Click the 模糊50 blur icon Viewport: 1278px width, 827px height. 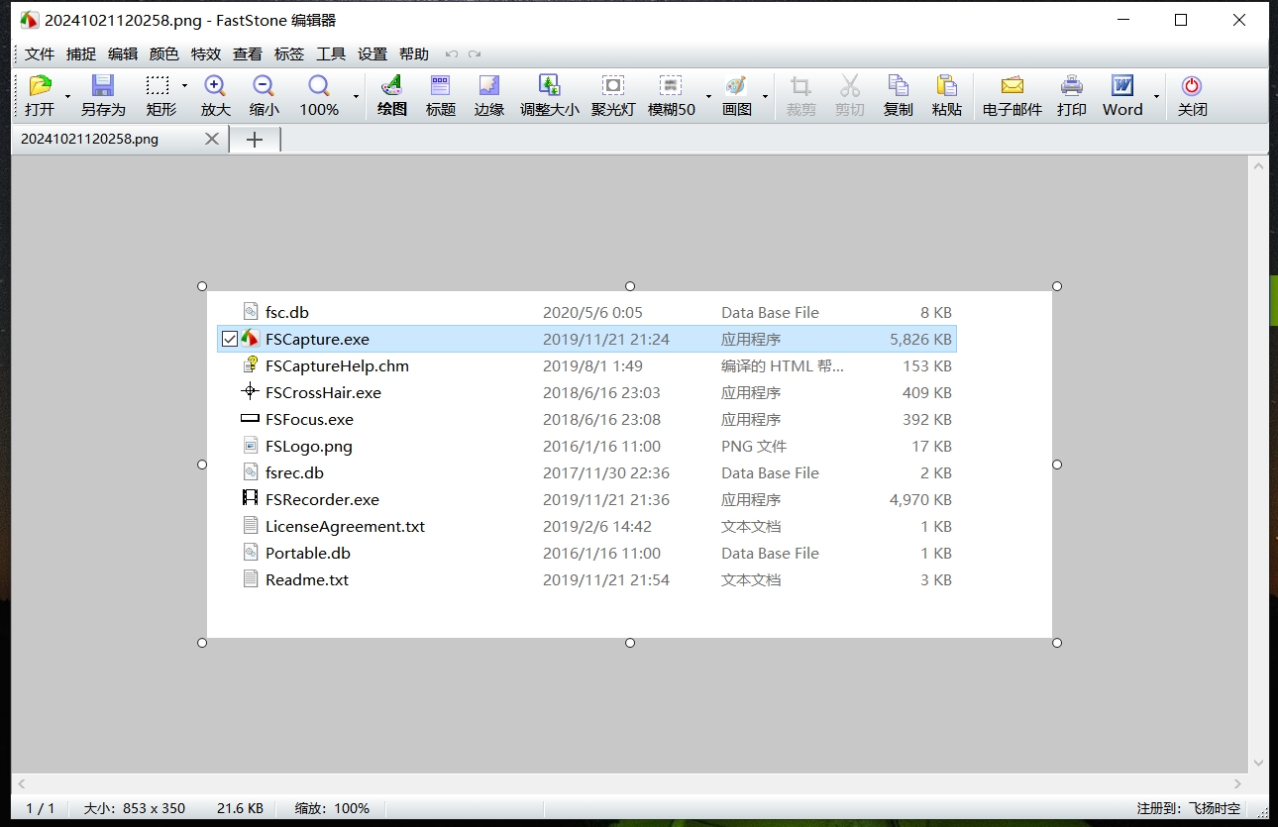click(671, 86)
